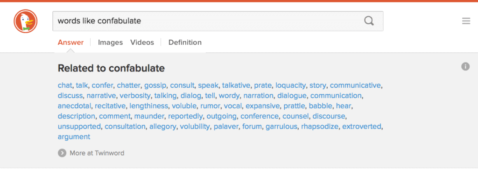Click the gossip related word link
Screen dimensions: 478x170
155,85
